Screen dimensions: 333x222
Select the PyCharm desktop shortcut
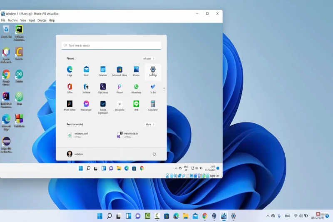pyautogui.click(x=19, y=33)
